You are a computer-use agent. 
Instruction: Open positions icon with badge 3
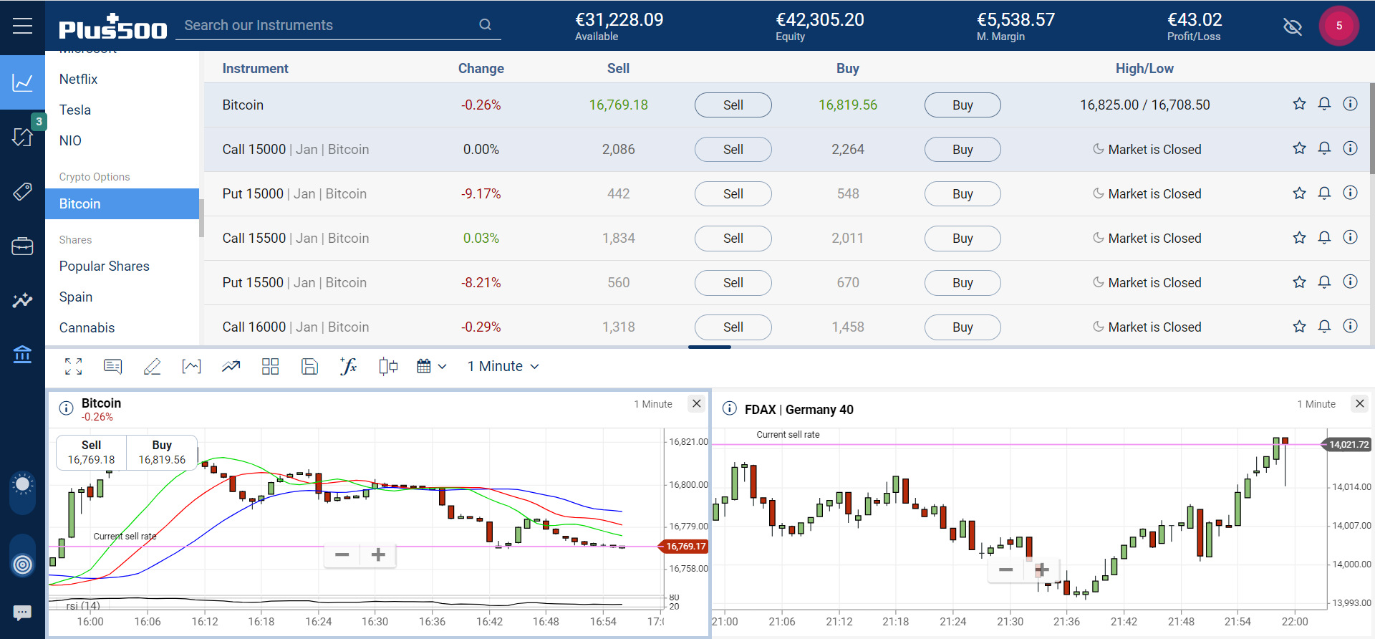point(23,136)
